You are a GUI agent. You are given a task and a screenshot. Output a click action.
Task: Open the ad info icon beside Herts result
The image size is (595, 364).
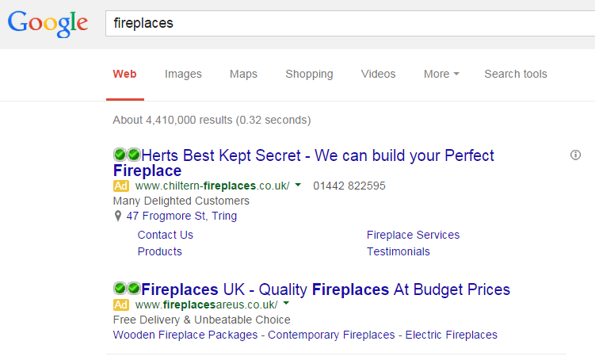(x=575, y=155)
